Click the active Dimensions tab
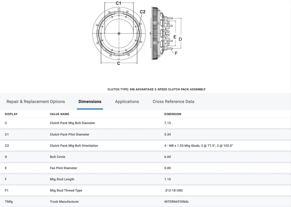Image resolution: width=291 pixels, height=207 pixels. (x=90, y=101)
